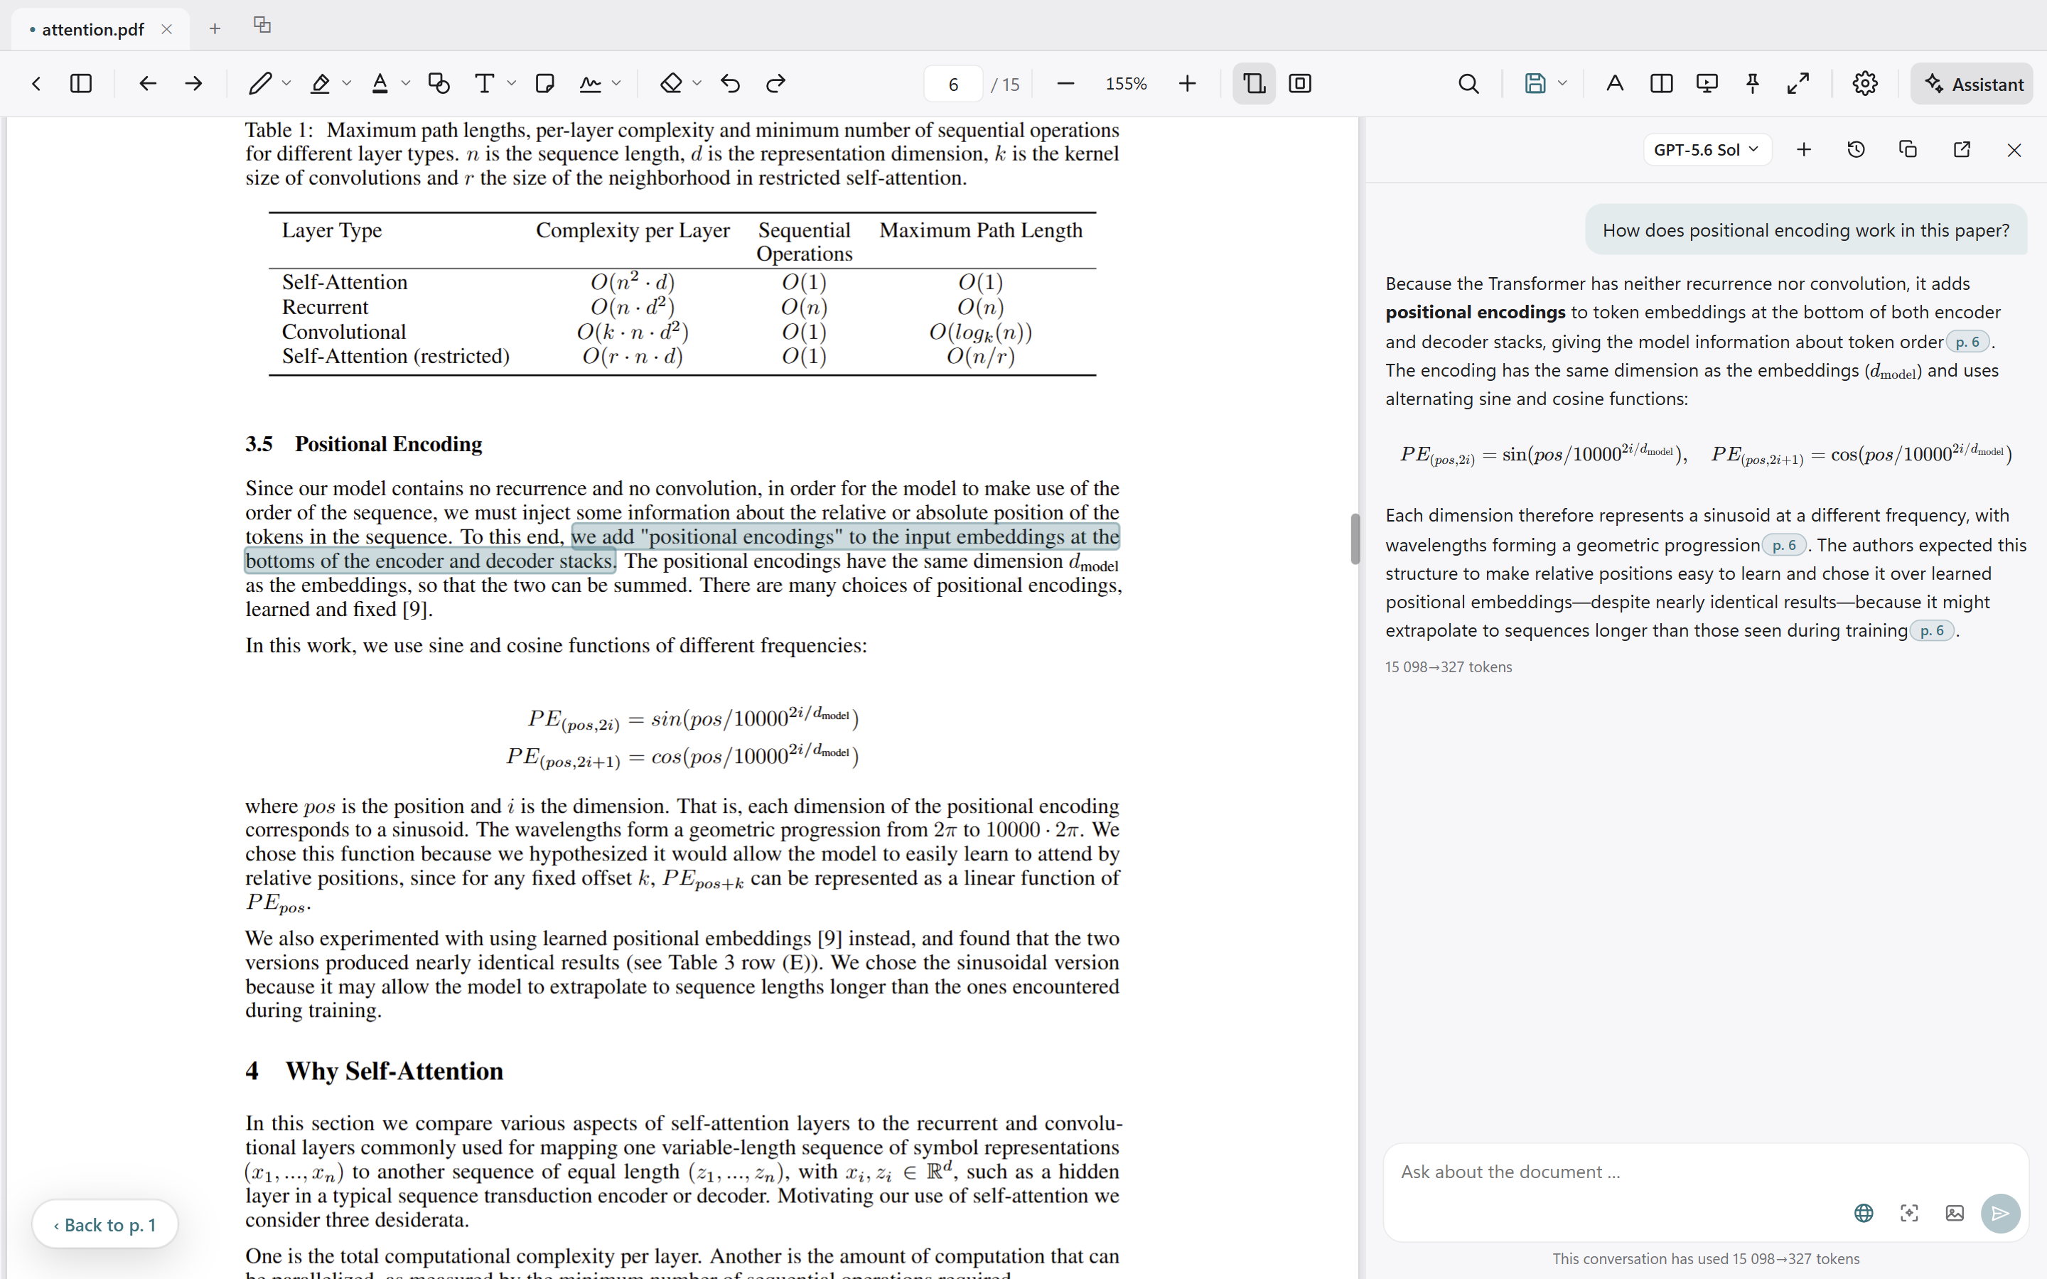
Task: Click the document vertical scrollbar handle
Action: pos(1355,539)
